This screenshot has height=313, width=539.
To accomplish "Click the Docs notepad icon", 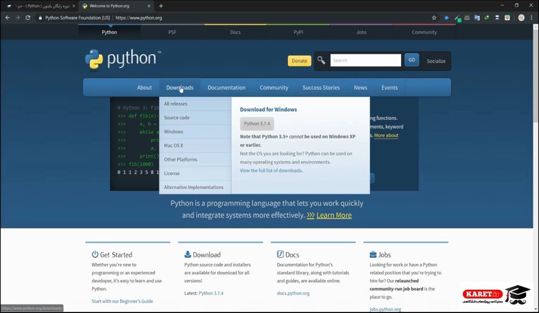I will (x=280, y=254).
